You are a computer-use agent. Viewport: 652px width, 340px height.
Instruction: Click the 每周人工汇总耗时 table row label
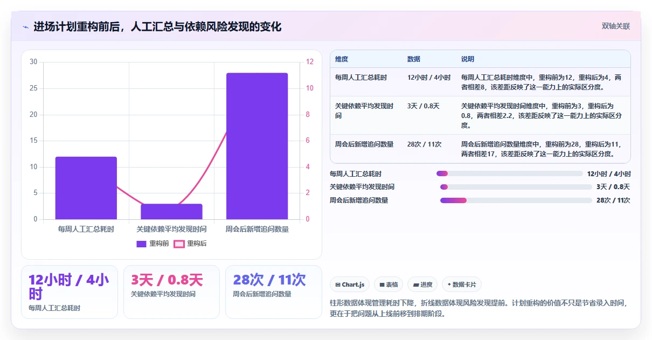(x=361, y=78)
